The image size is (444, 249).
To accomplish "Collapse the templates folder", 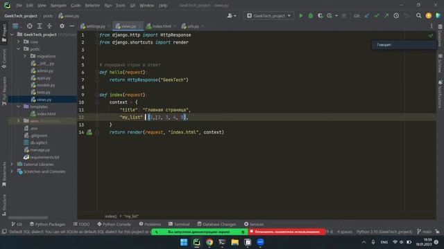I will click(19, 107).
